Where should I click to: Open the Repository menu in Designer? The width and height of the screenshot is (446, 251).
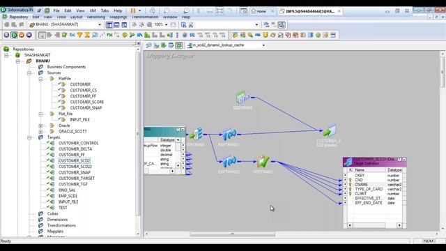[19, 17]
